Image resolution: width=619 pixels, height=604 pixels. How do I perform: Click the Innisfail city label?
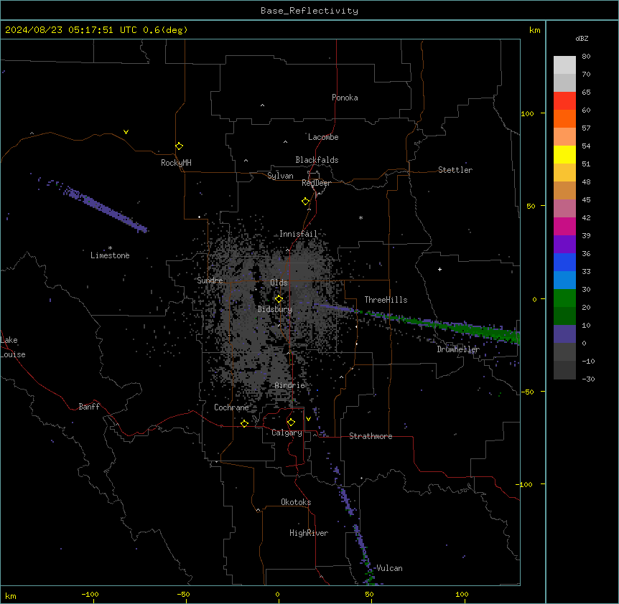pos(298,234)
